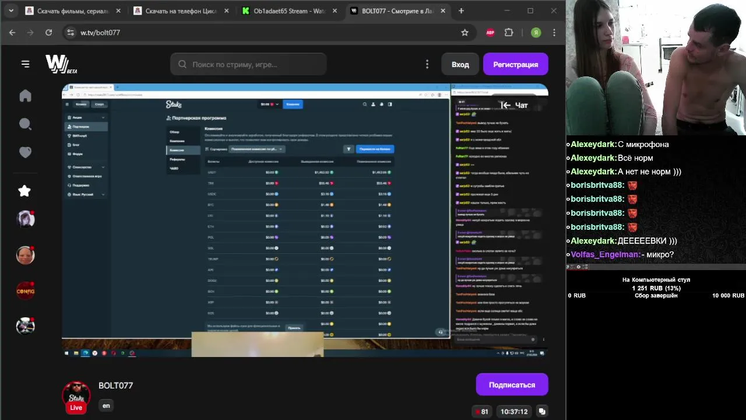Click the address bar showing w.tv/bolt077
The width and height of the screenshot is (746, 420).
268,33
